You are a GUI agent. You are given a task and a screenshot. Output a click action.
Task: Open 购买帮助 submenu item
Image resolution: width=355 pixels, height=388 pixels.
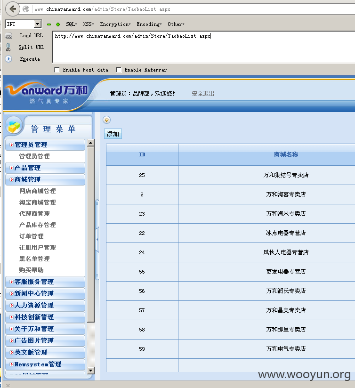32,270
